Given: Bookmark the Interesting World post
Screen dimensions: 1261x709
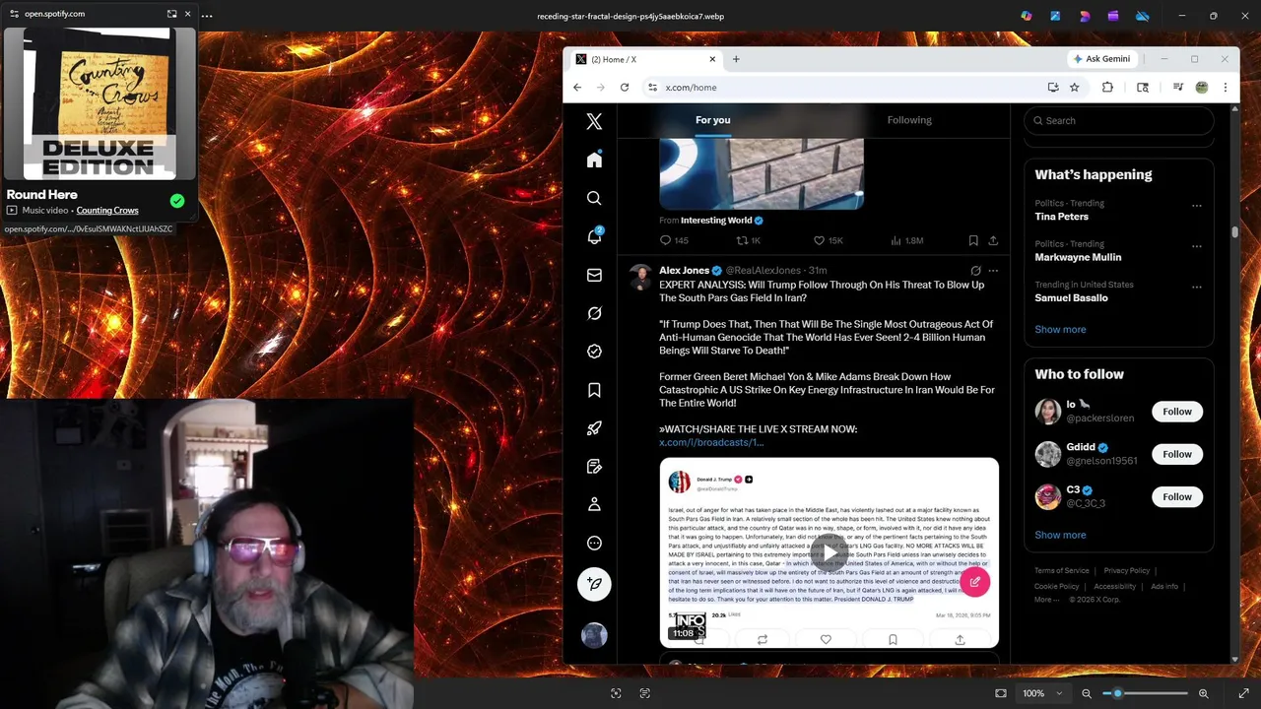Looking at the screenshot, I should pos(973,240).
